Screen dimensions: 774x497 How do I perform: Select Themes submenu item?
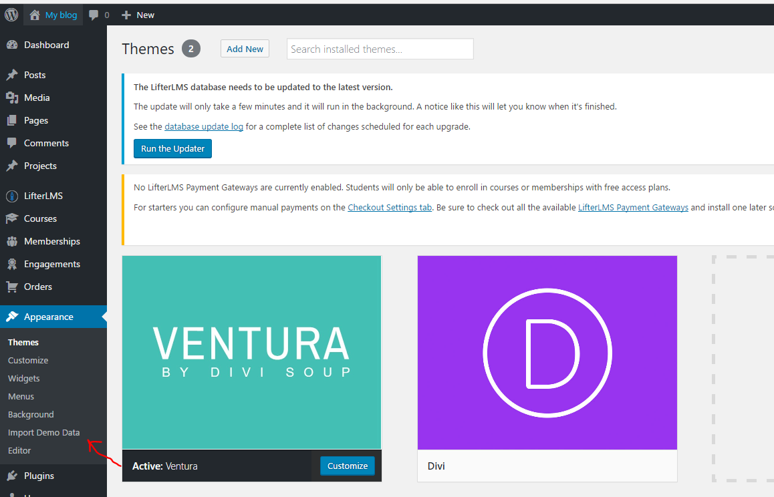tap(23, 342)
